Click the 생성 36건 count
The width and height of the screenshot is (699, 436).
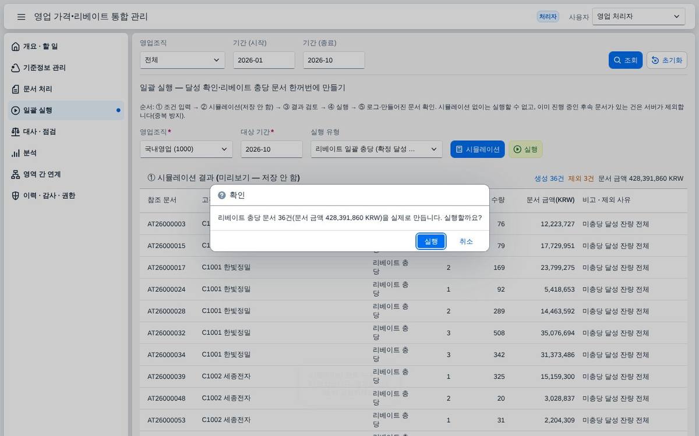[x=549, y=178]
